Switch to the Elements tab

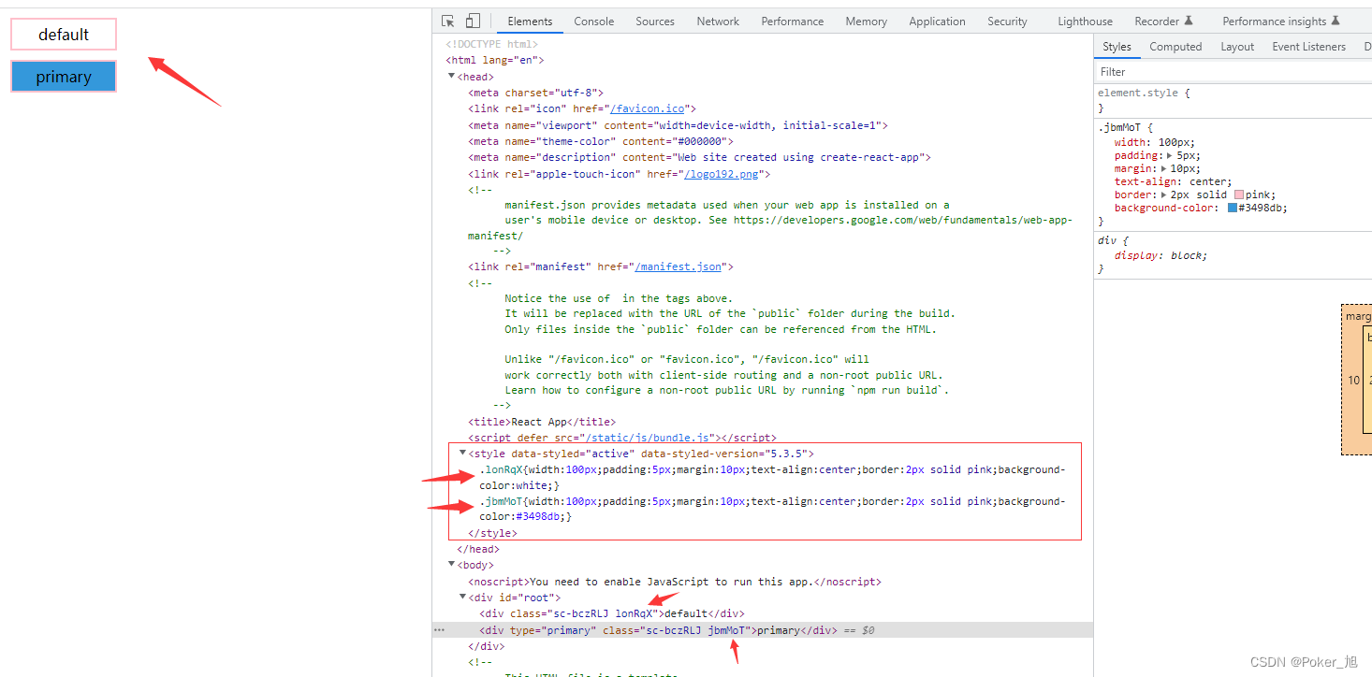point(530,21)
